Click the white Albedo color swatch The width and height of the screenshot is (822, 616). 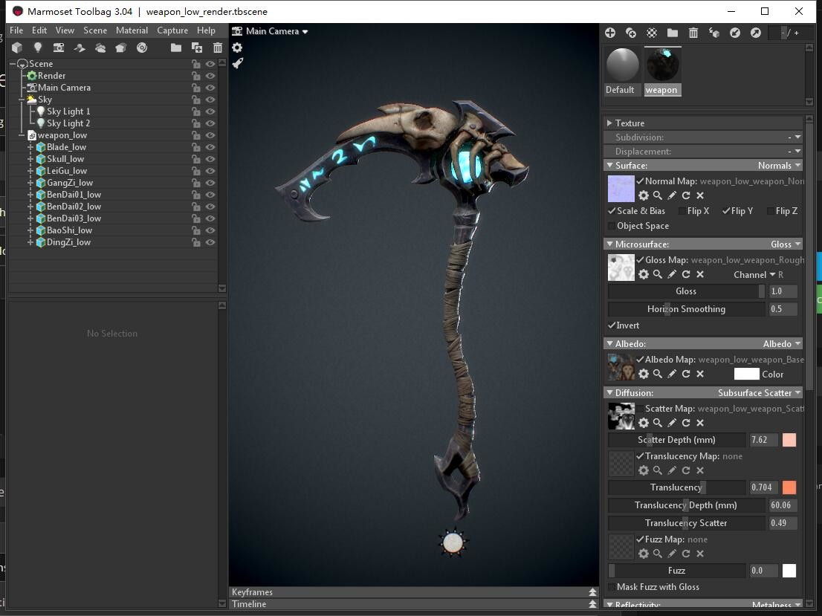pyautogui.click(x=745, y=374)
